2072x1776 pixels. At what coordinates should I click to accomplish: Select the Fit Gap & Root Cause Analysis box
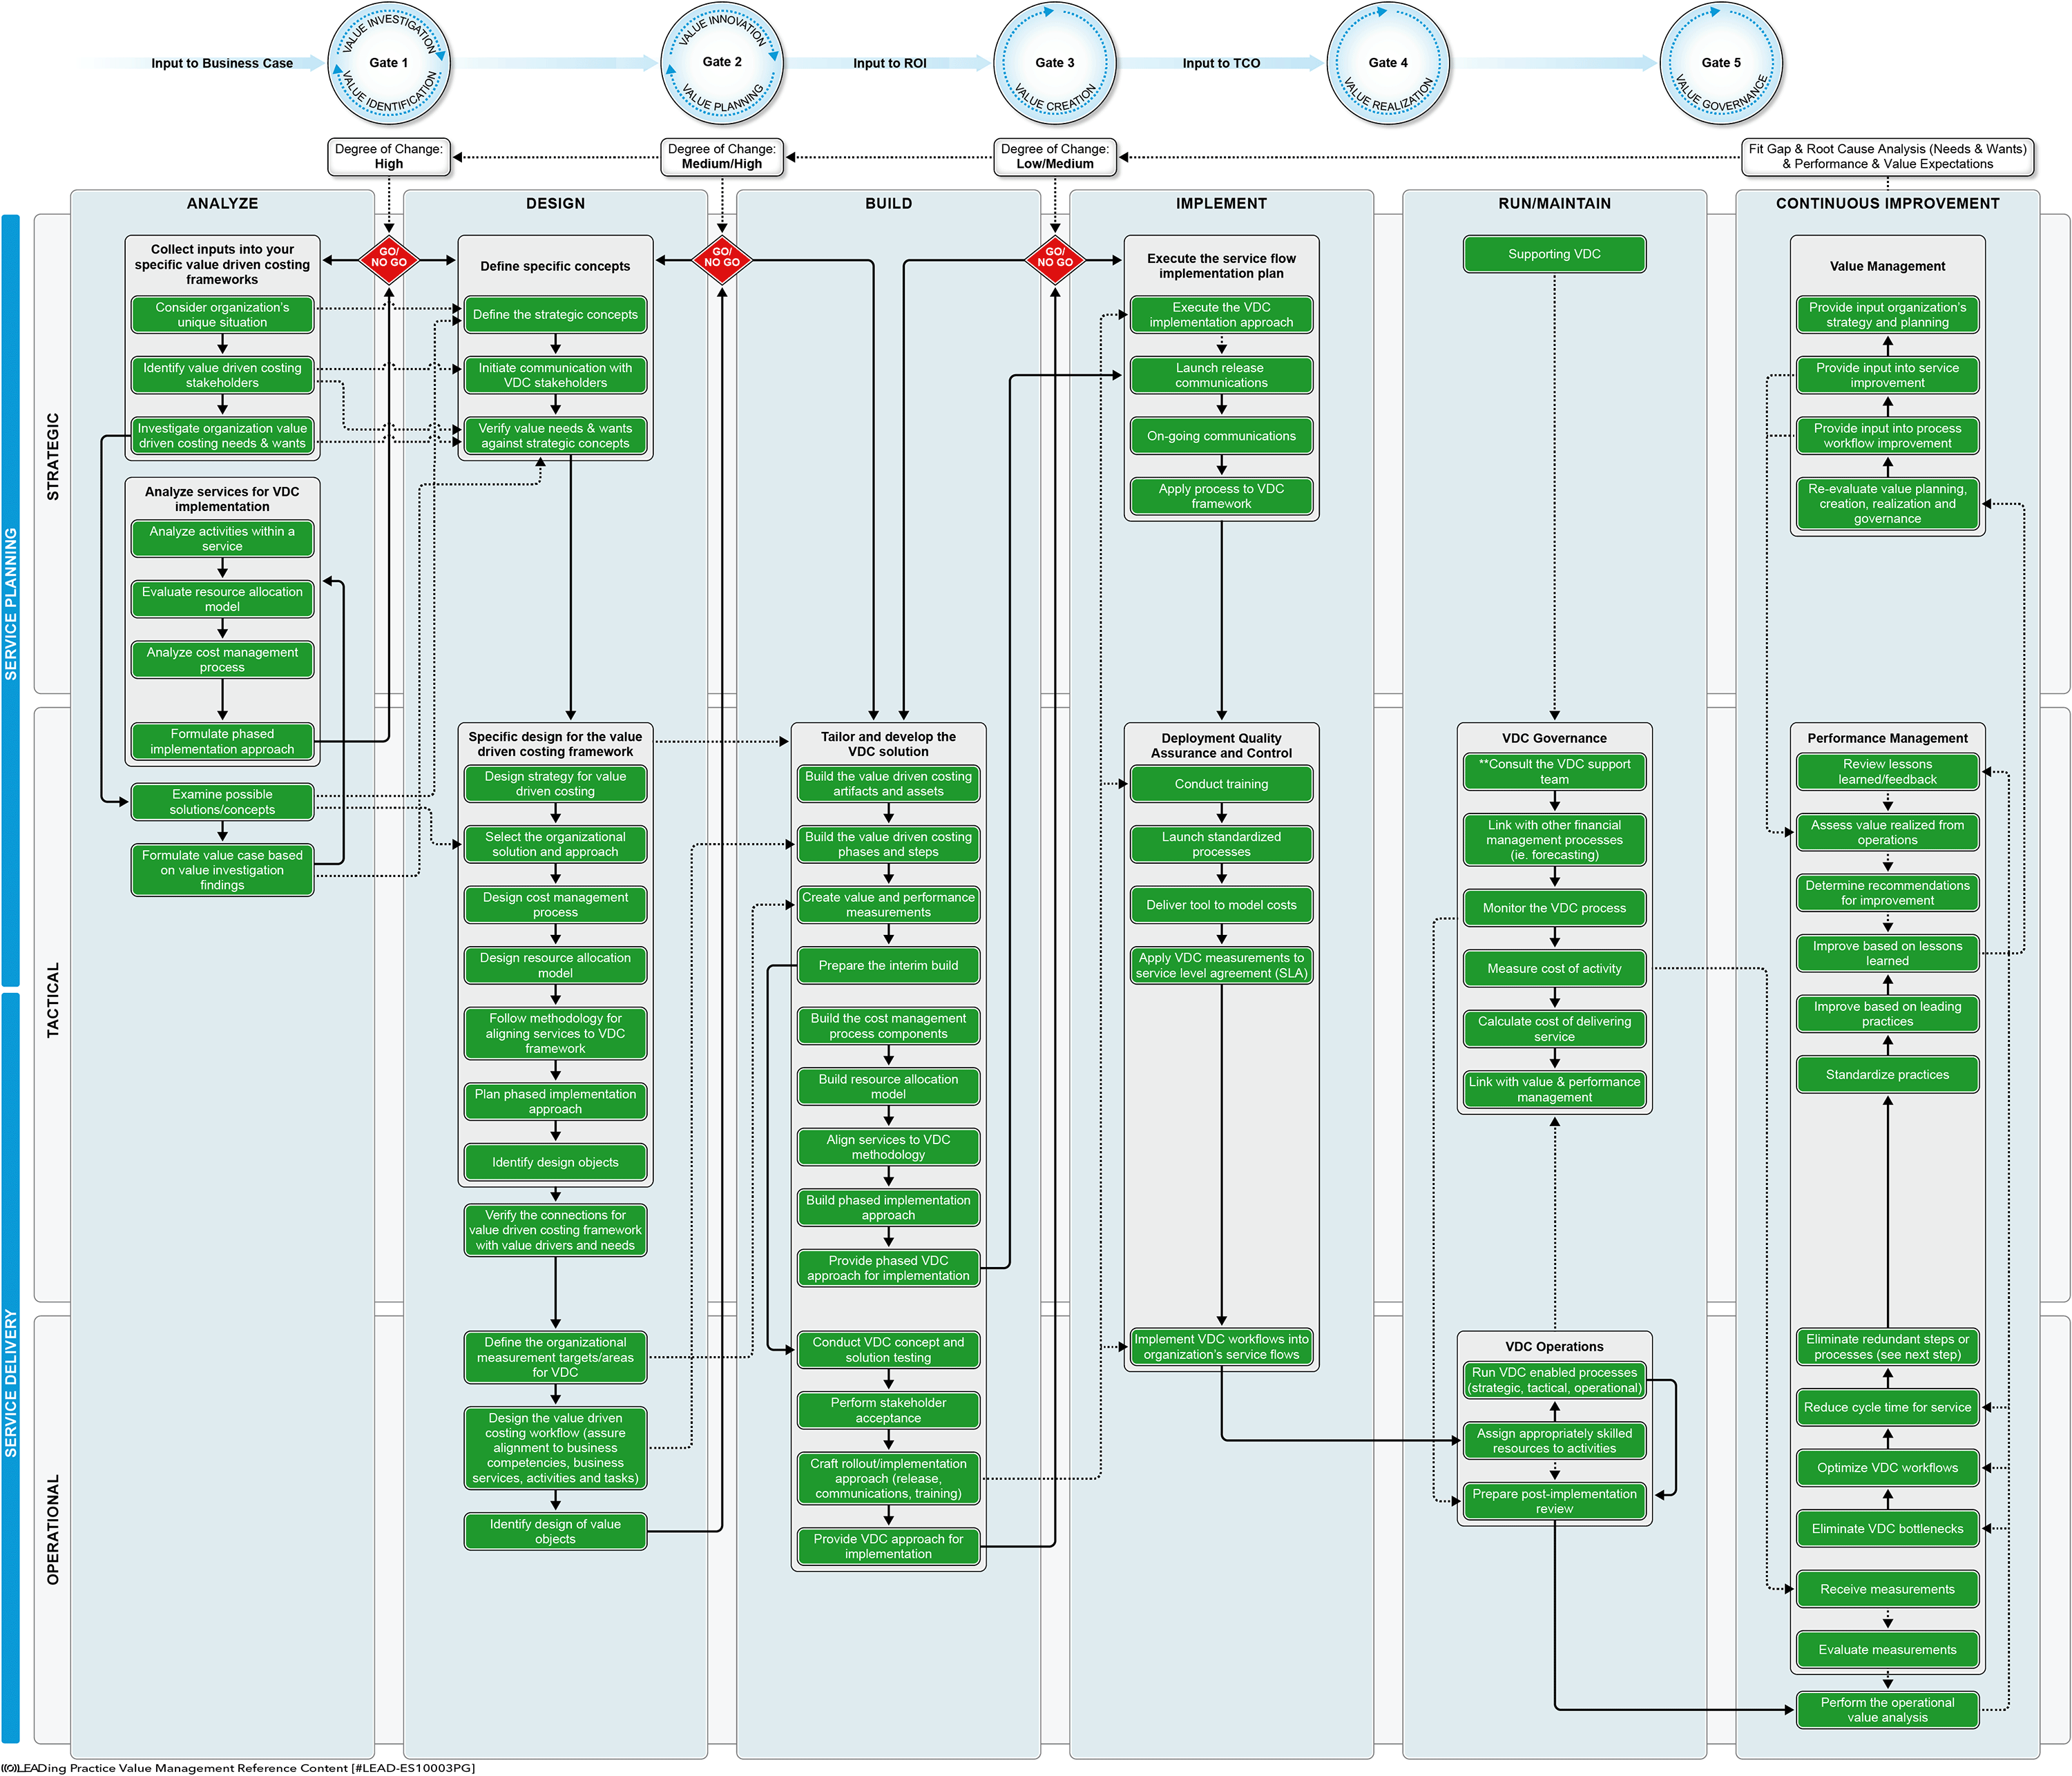coord(1888,157)
